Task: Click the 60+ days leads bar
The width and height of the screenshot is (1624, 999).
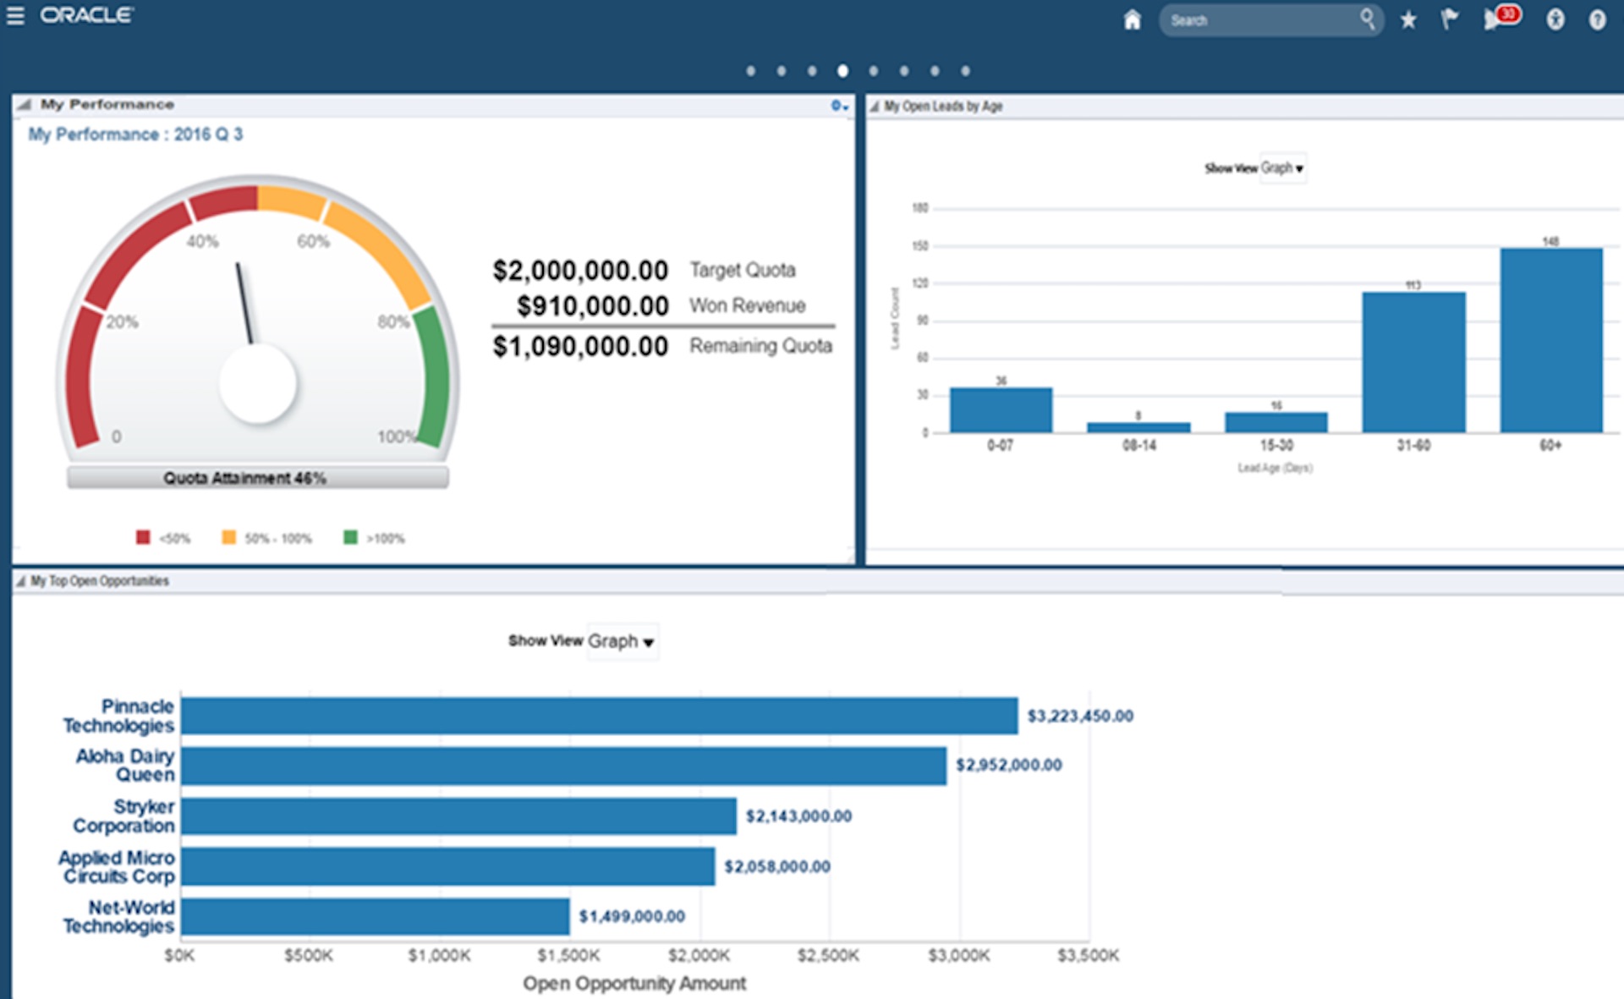Action: click(1551, 340)
